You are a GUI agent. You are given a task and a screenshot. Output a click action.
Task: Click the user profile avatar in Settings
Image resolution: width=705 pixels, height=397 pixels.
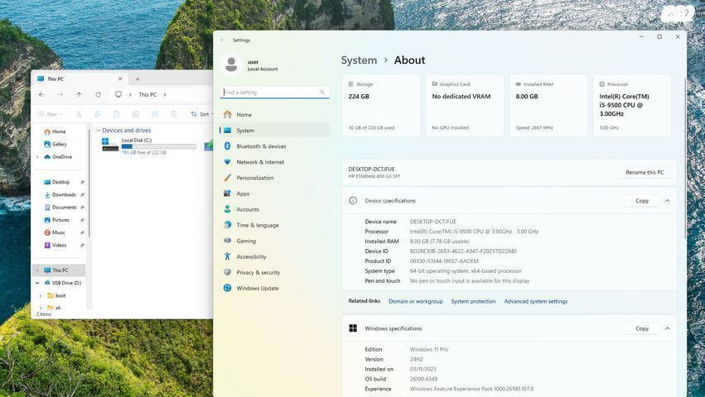click(232, 65)
